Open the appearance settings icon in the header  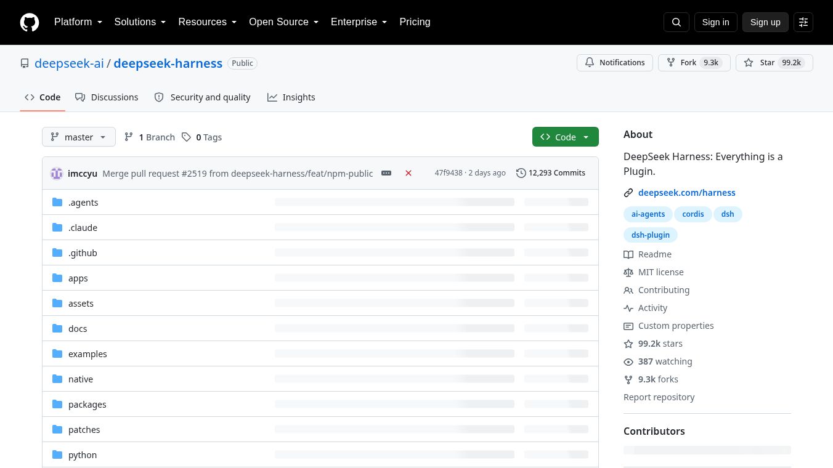(803, 22)
